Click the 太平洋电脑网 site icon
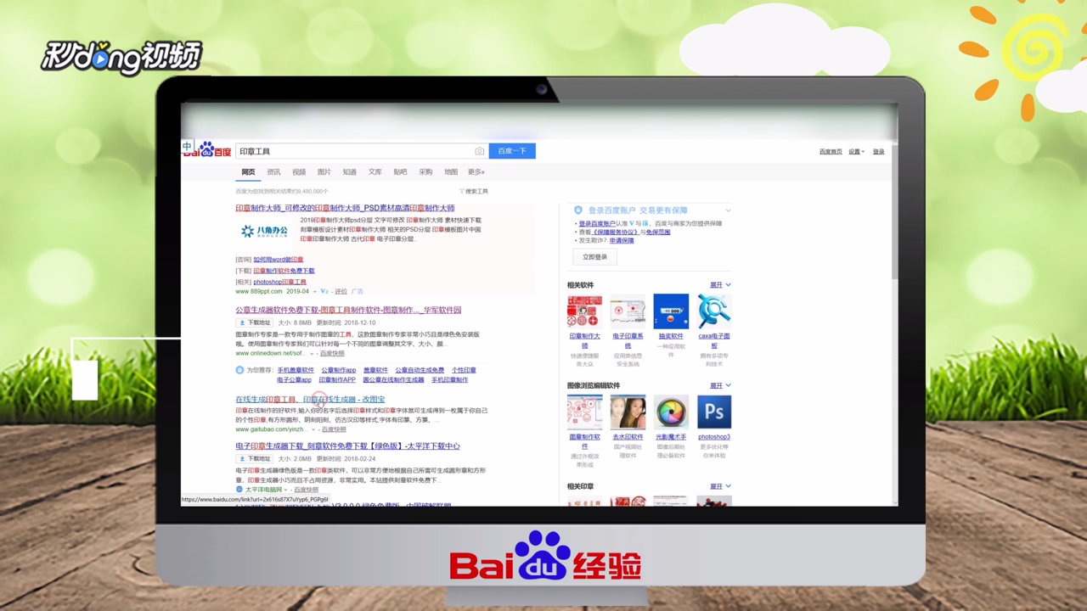This screenshot has width=1087, height=611. point(239,490)
